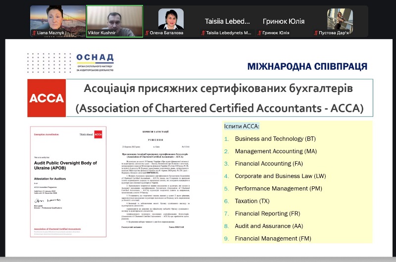396x262 pixels.
Task: Click muted mic icon beside Пустова Дар'я
Action: click(316, 33)
